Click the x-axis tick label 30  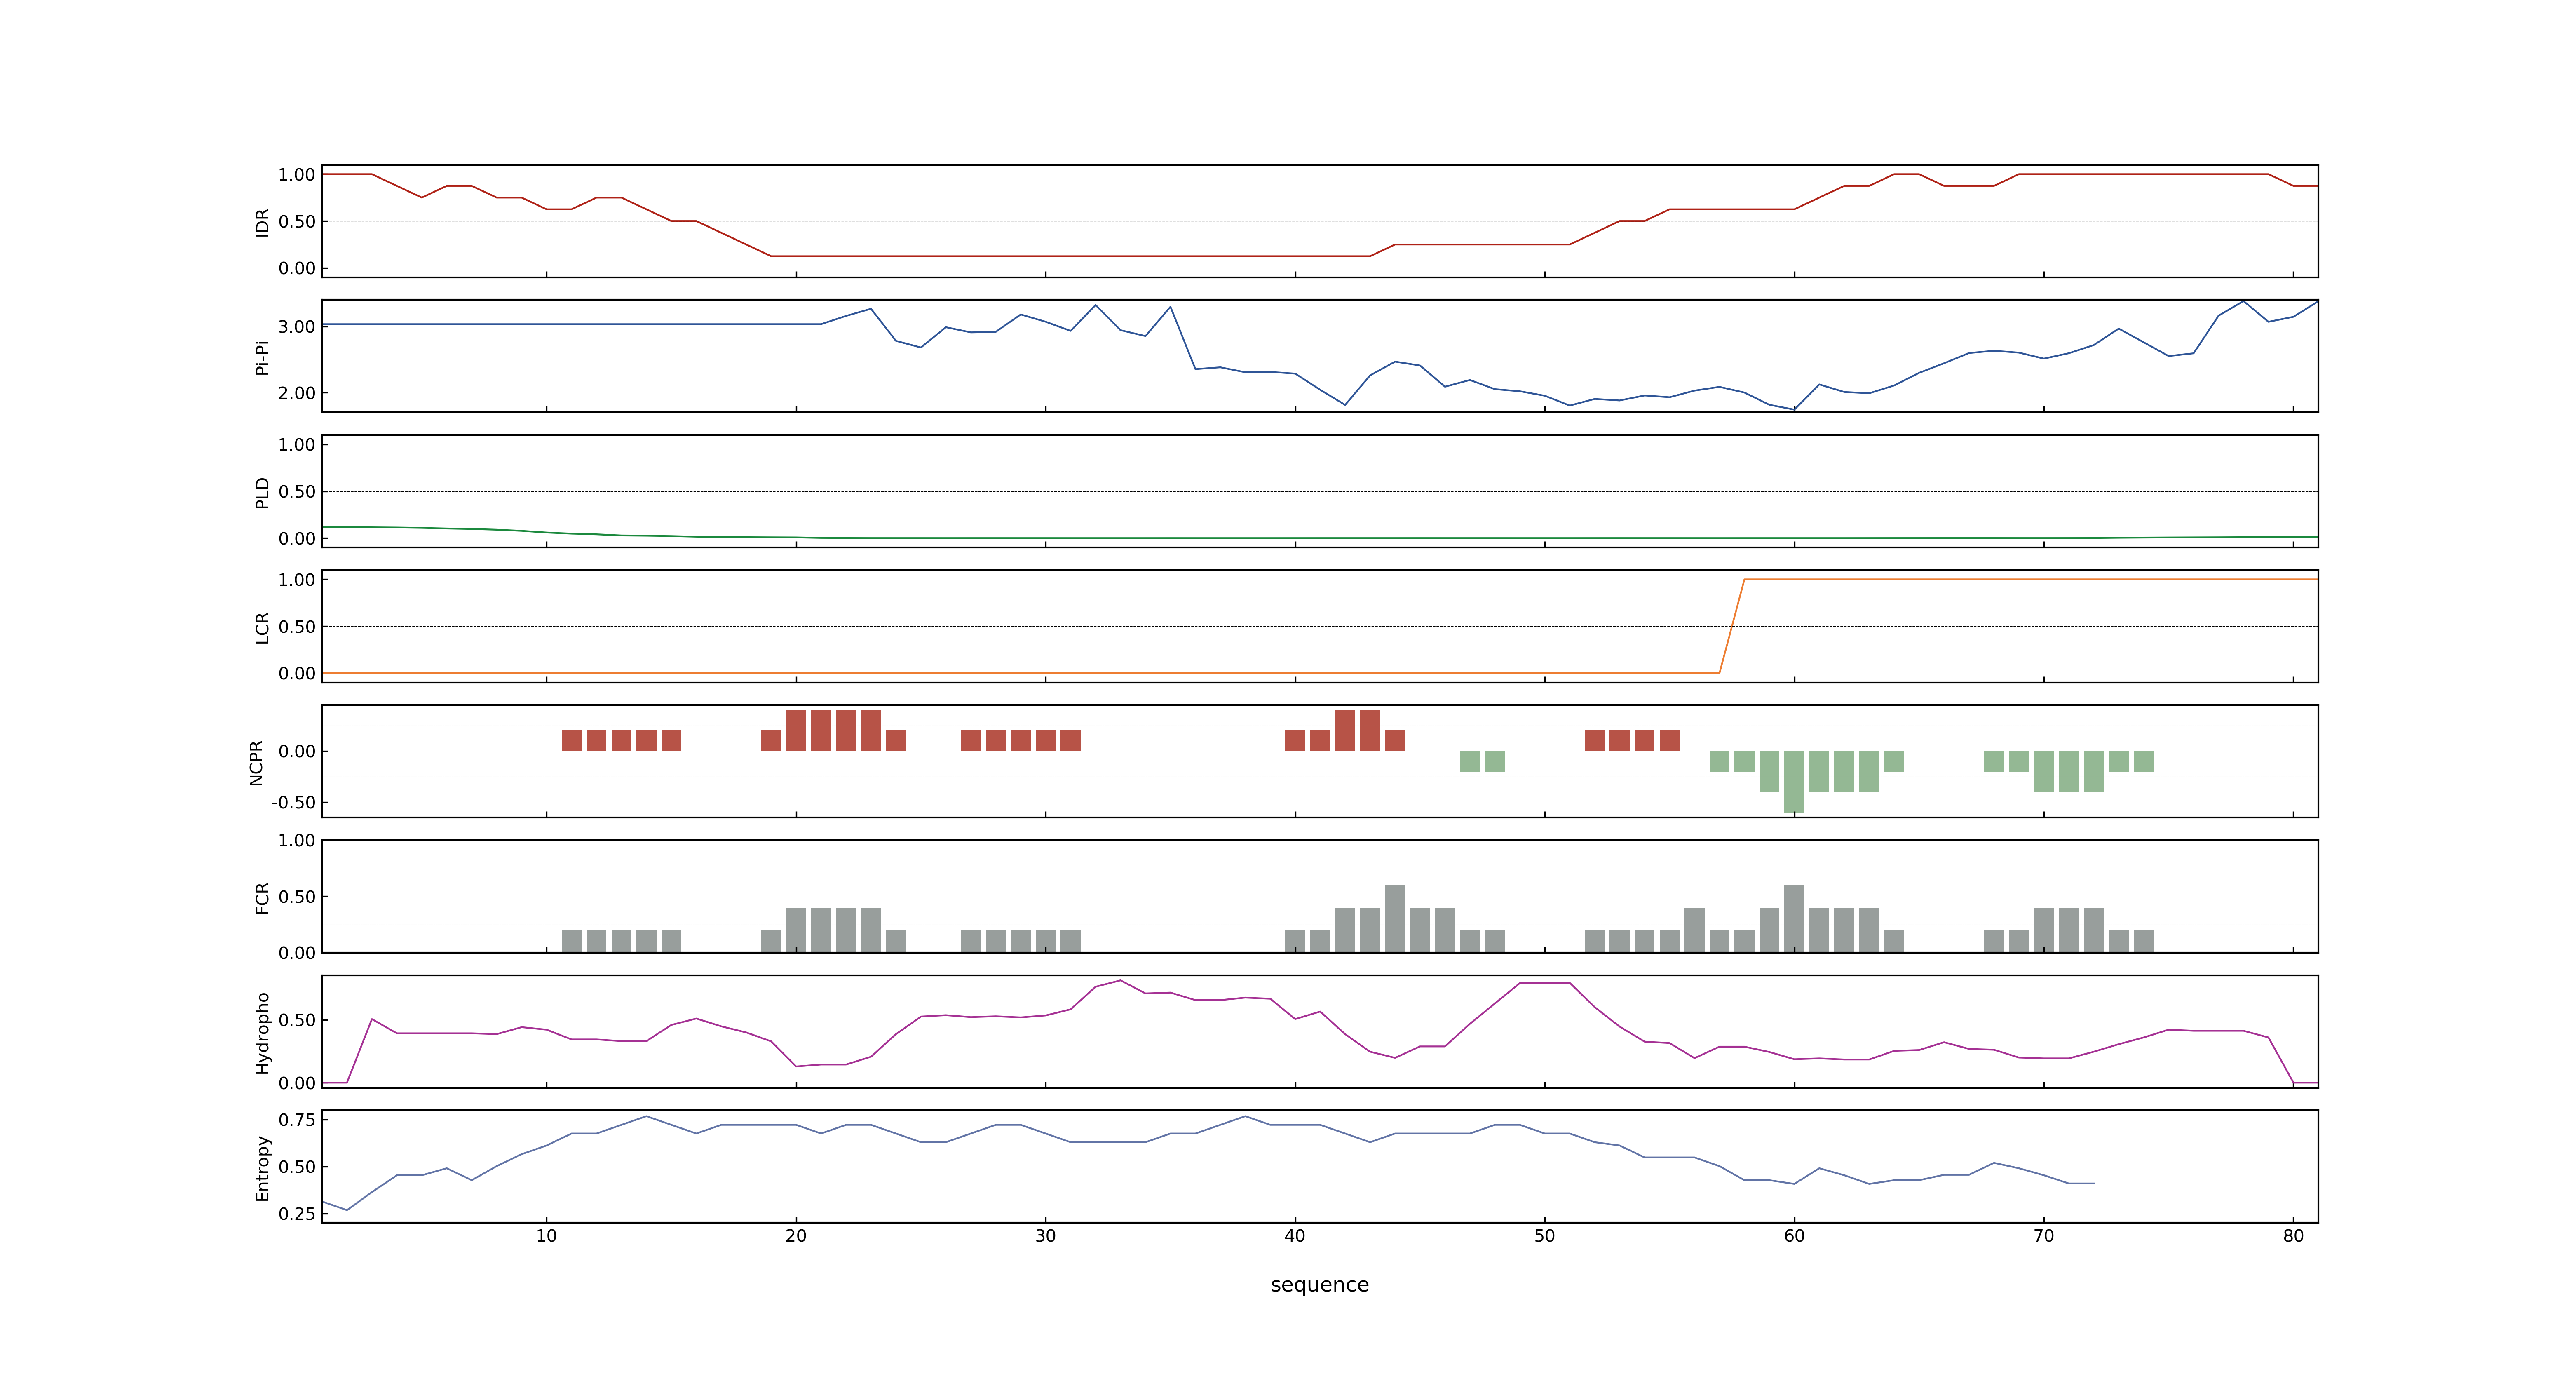1045,1235
